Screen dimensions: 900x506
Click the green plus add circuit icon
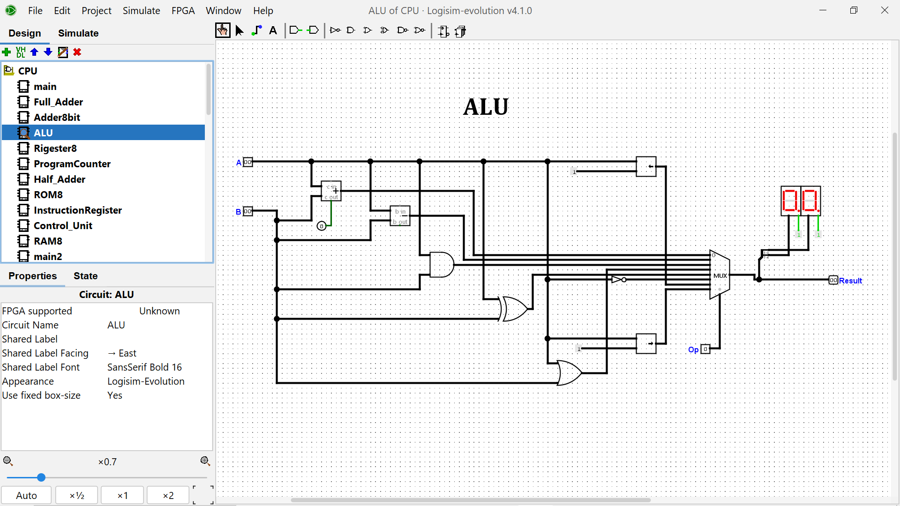point(7,52)
